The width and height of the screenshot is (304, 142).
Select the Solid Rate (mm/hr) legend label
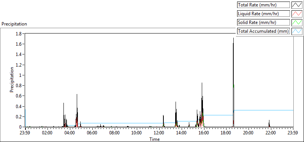263,22
